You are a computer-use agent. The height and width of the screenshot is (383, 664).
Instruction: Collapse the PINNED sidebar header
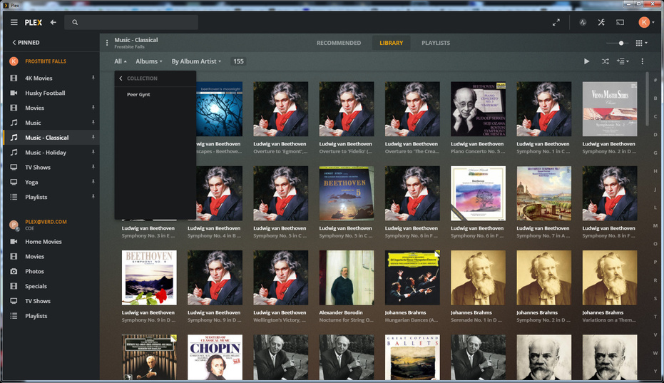coord(26,42)
